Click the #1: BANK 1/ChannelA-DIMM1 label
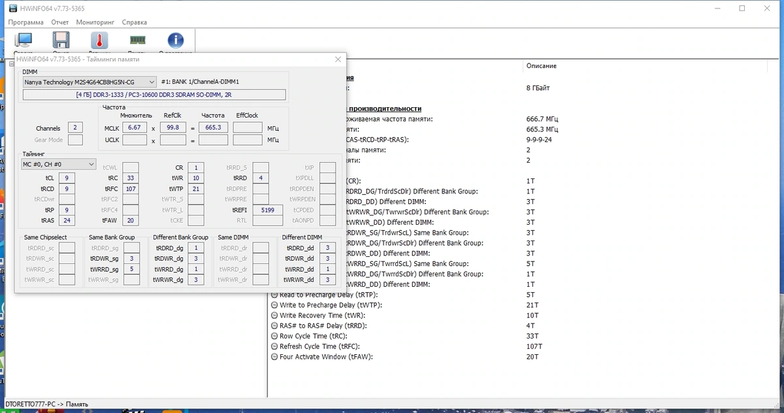This screenshot has width=784, height=413. click(200, 82)
